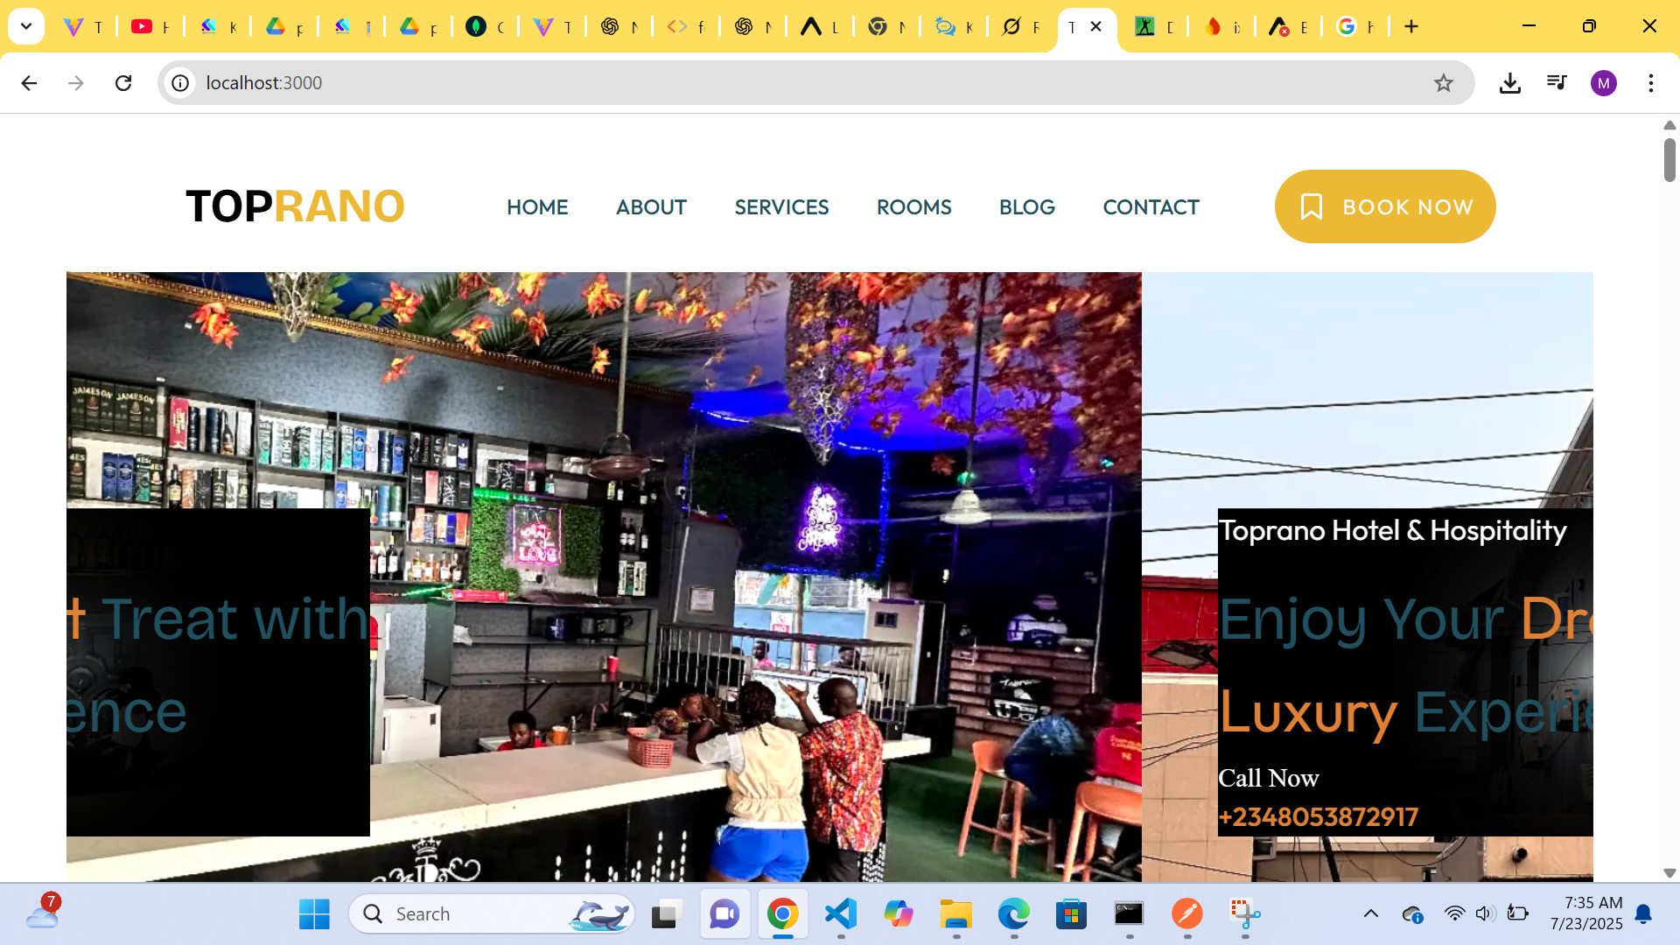Viewport: 1680px width, 945px height.
Task: Click the page vertical scrollbar thumb
Action: (x=1669, y=159)
